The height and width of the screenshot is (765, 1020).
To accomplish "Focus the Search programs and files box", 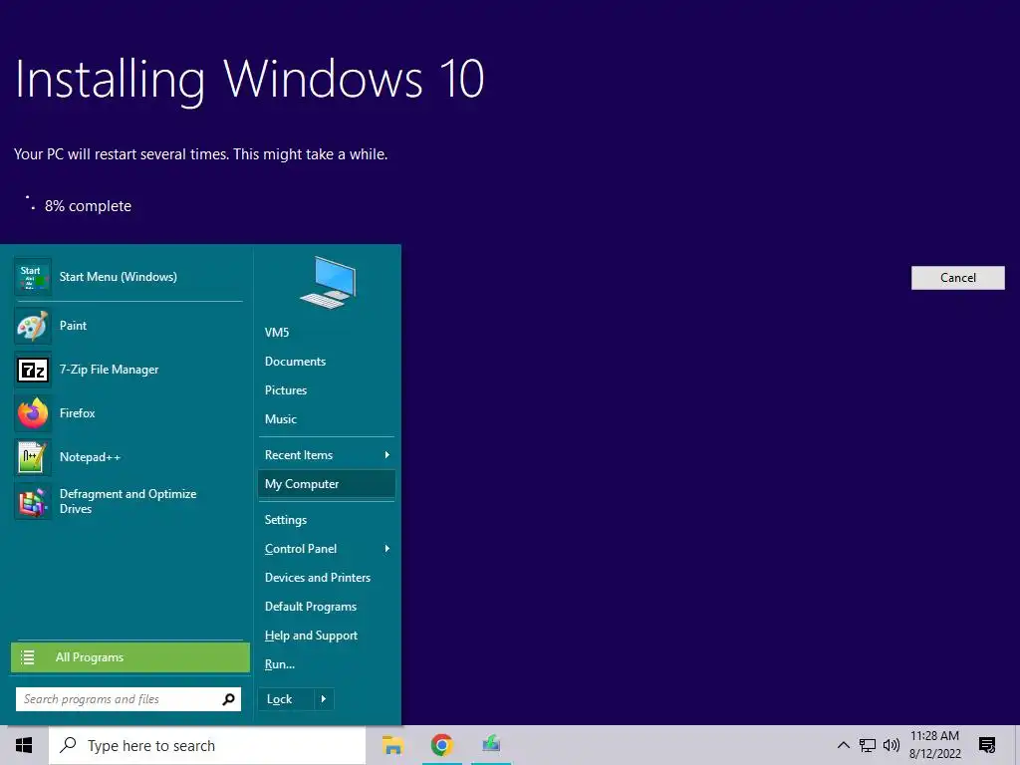I will pyautogui.click(x=128, y=699).
